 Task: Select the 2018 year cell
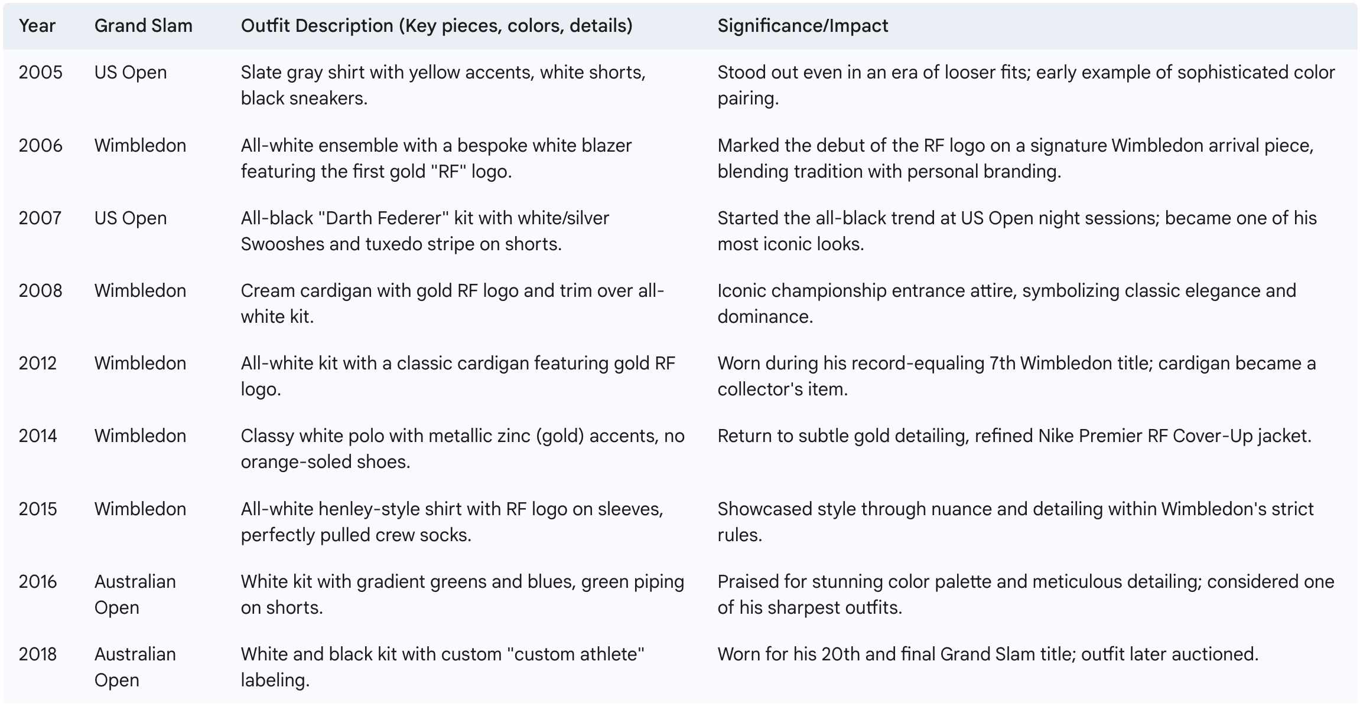(38, 654)
